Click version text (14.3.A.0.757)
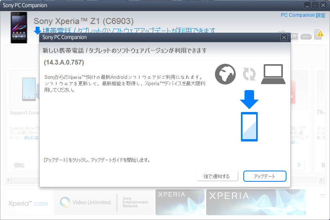The image size is (330, 220). pyautogui.click(x=64, y=62)
